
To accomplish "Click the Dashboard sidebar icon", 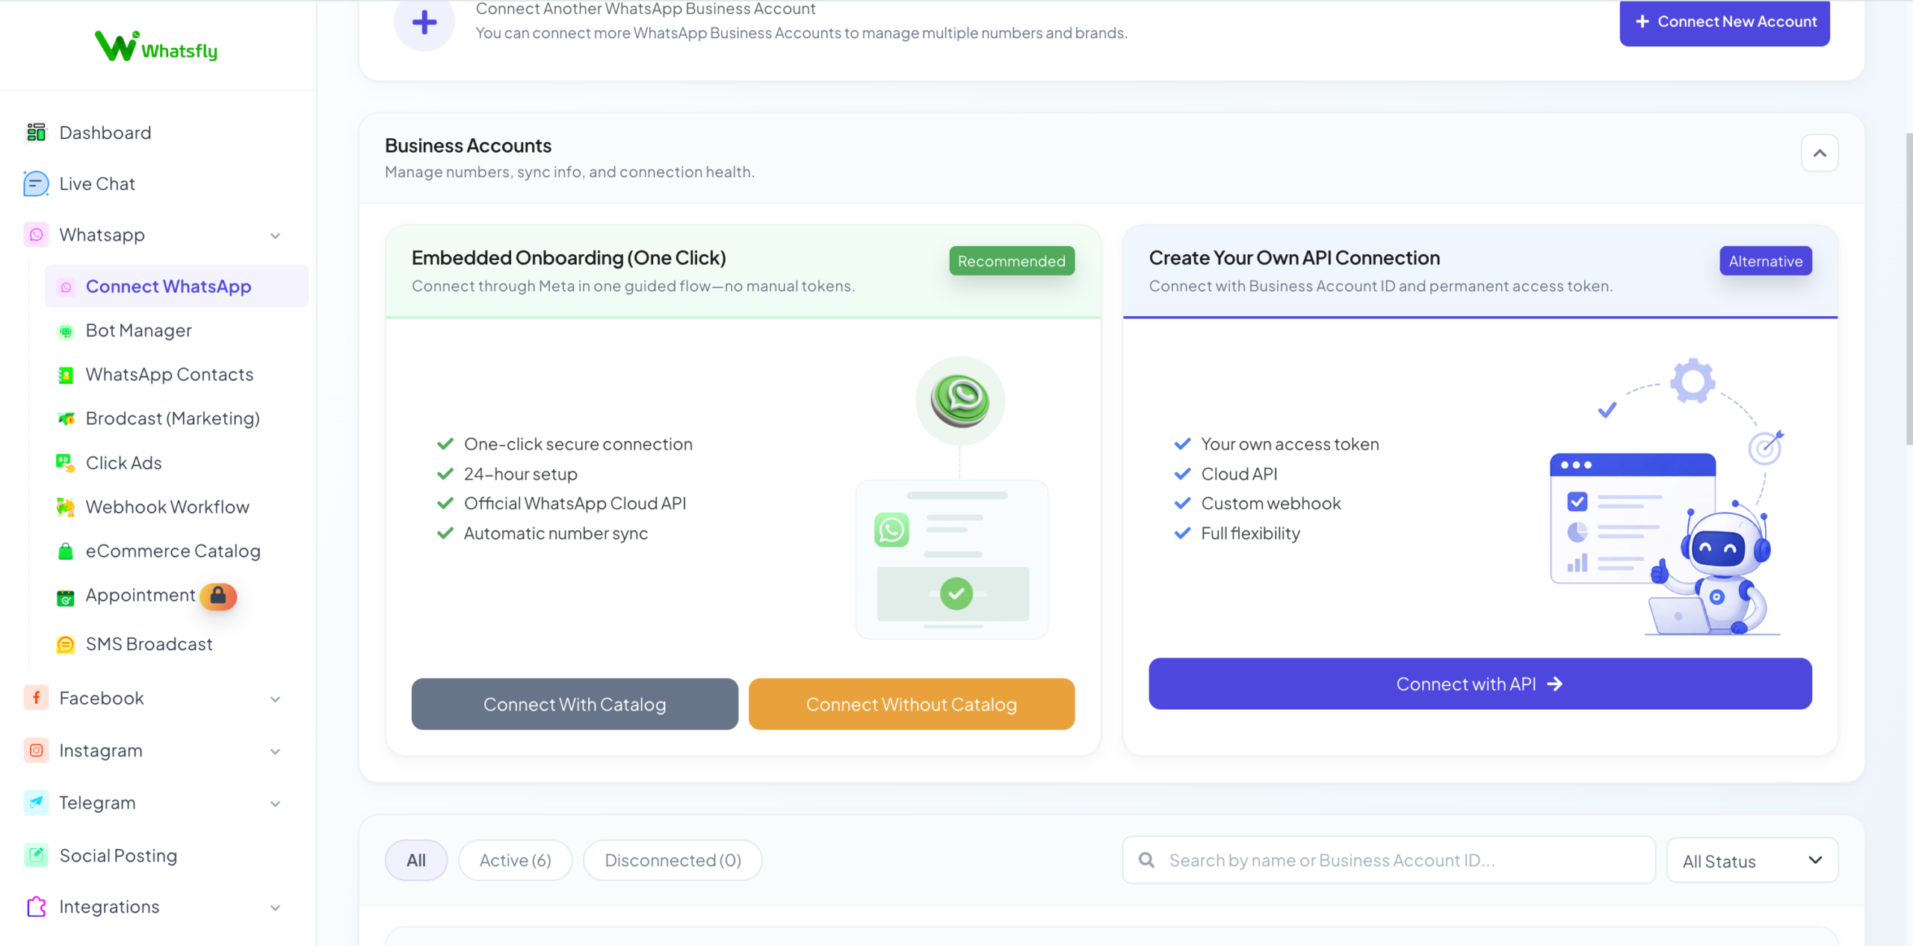I will (x=36, y=132).
